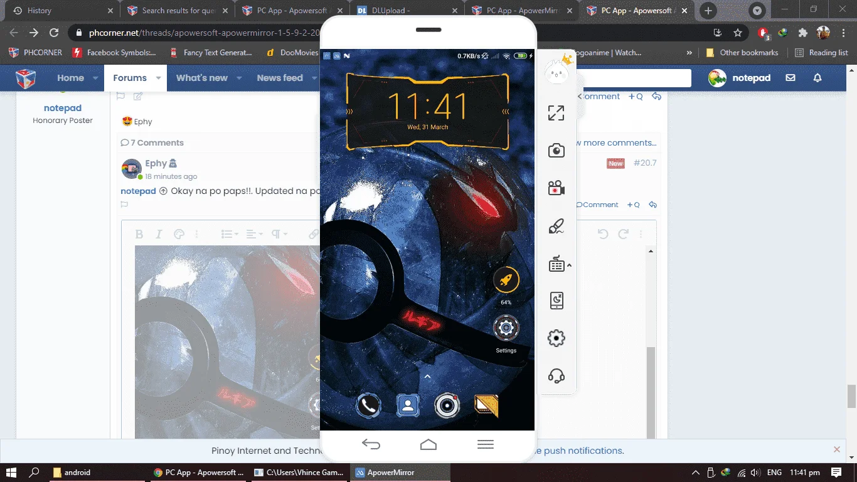Open the What's new dropdown arrow
The height and width of the screenshot is (482, 857).
(x=239, y=78)
